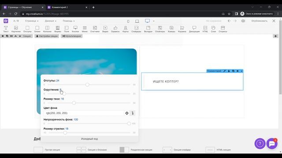Screen dimensions: 282x158
Task: Select the Счетчики widget tool
Action: pos(95,29)
